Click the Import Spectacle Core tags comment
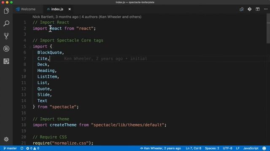 click(x=68, y=40)
